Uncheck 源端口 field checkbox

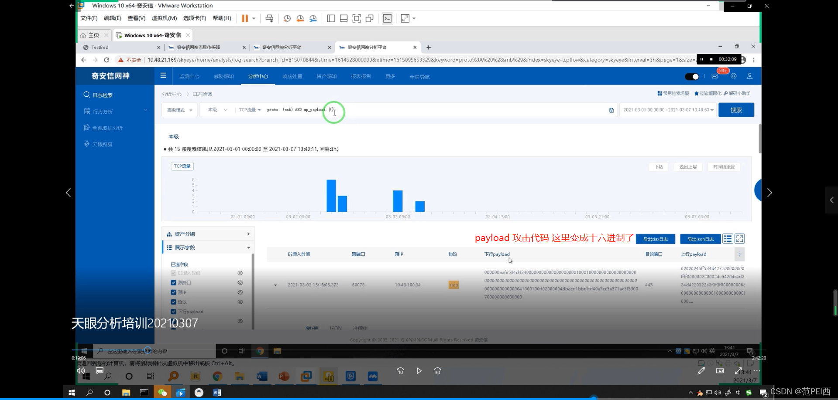click(173, 283)
